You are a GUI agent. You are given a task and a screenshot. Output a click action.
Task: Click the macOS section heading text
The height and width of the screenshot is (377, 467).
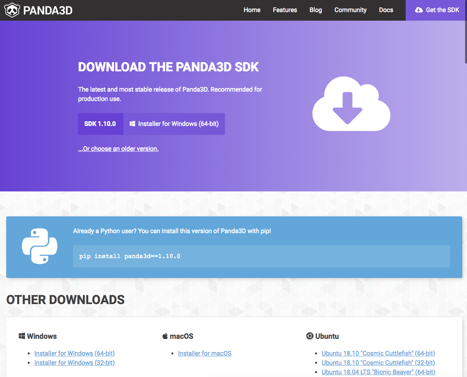pyautogui.click(x=182, y=336)
